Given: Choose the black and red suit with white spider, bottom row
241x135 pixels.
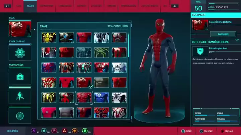Looking at the screenshot, I should [119, 113].
